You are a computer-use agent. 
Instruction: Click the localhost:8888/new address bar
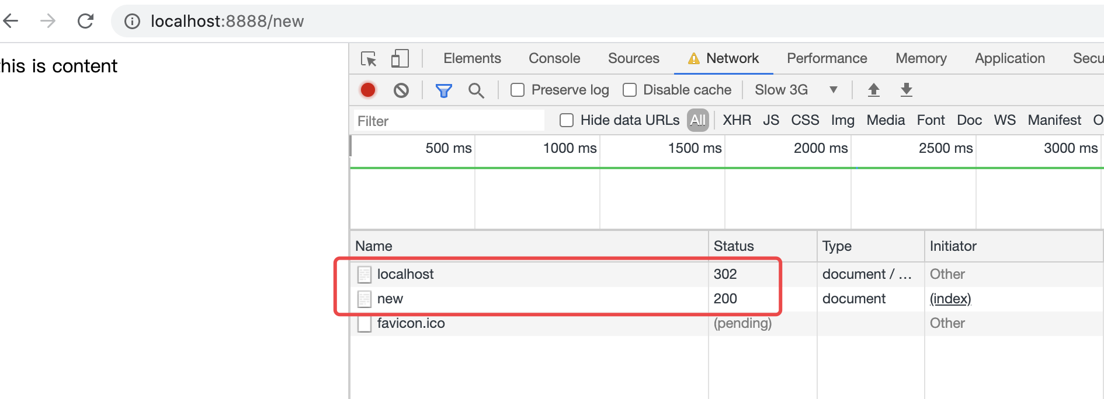point(607,22)
